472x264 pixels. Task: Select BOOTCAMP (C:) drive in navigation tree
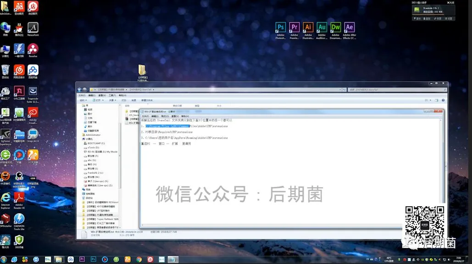coord(94,143)
